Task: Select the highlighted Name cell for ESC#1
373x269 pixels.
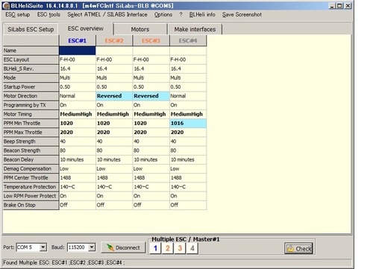Action: (x=78, y=51)
